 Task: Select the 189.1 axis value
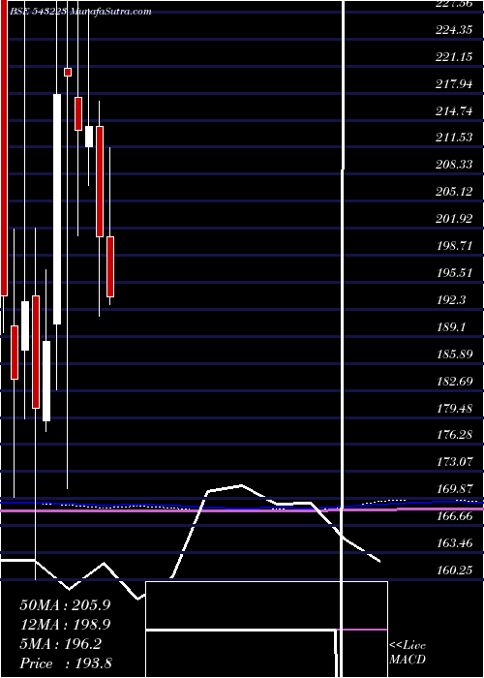point(451,327)
